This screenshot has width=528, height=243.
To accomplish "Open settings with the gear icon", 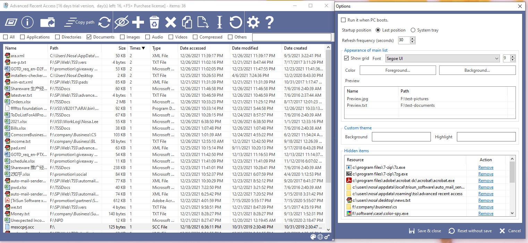I will click(x=253, y=23).
